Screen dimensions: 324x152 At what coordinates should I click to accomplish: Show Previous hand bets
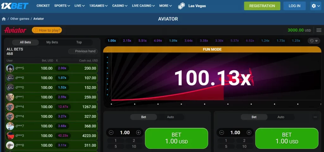(x=83, y=51)
